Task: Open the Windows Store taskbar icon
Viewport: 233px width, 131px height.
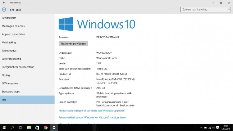Action: [x=37, y=128]
